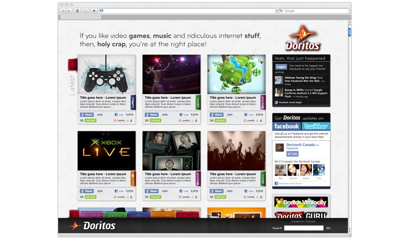Click the orange Exclusives tag on the Xbox Live card
The width and height of the screenshot is (416, 239).
click(133, 179)
